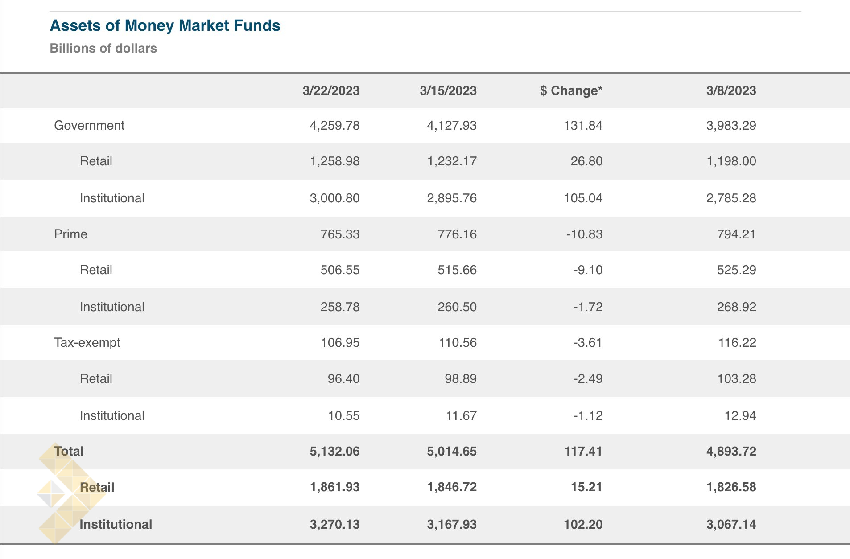Select the 3/22/2023 column header
Image resolution: width=850 pixels, height=559 pixels.
click(330, 90)
